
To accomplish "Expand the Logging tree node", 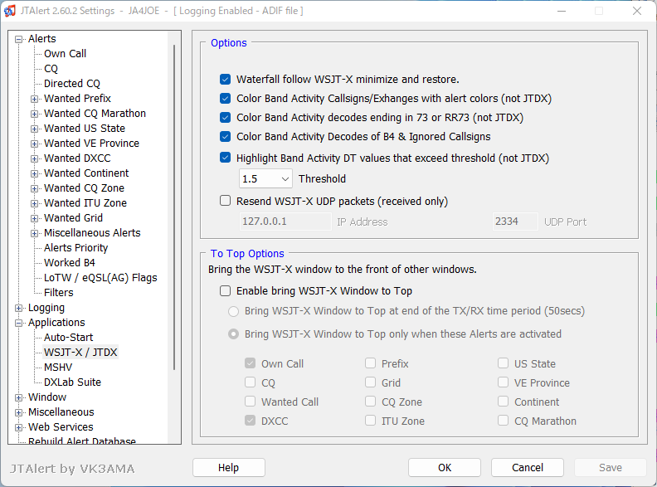I will 18,309.
